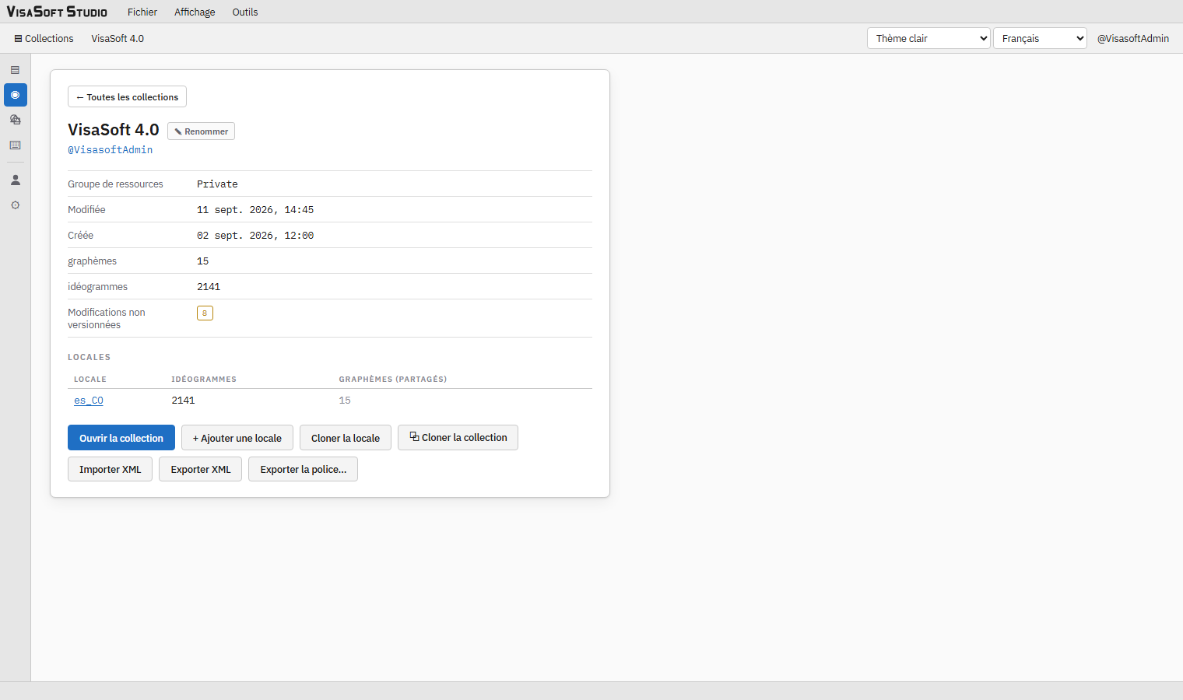Click the VisaSoft Studio logo
Viewport: 1183px width, 700px height.
(57, 12)
